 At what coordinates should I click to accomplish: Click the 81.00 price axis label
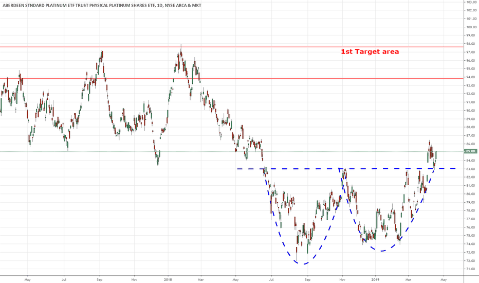470,185
